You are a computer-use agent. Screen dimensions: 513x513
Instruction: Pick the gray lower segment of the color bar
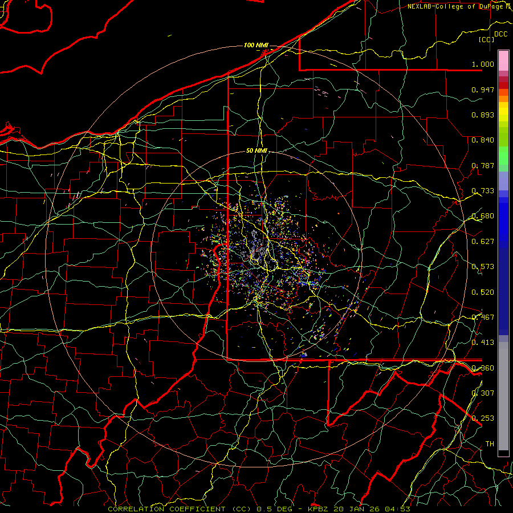pos(503,396)
